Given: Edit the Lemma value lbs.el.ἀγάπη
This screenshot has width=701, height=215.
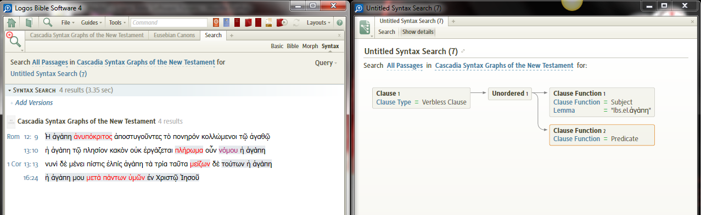Looking at the screenshot, I should click(x=630, y=111).
